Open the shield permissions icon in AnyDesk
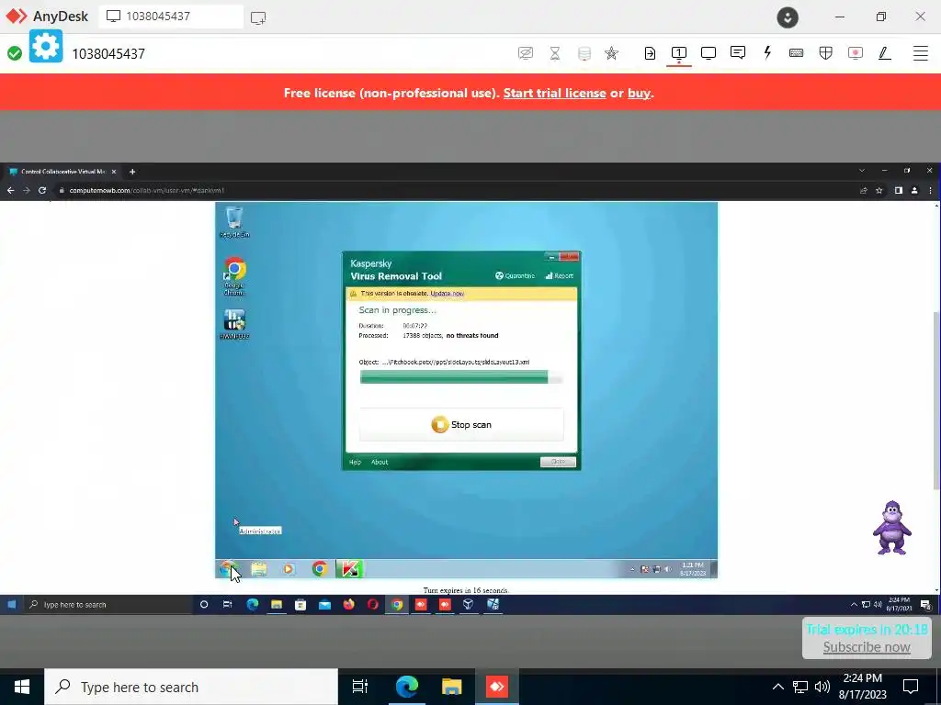Viewport: 941px width, 705px height. [x=826, y=53]
